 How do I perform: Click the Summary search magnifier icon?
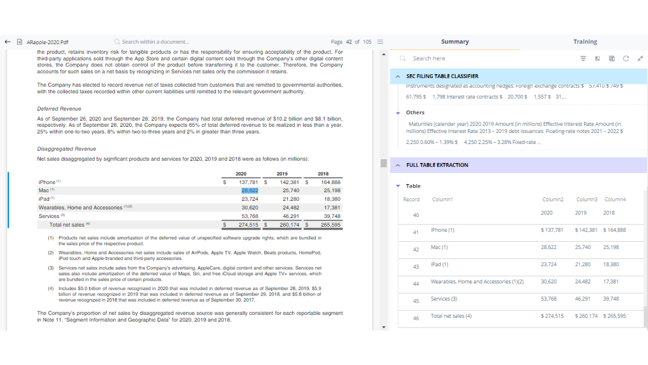[403, 58]
